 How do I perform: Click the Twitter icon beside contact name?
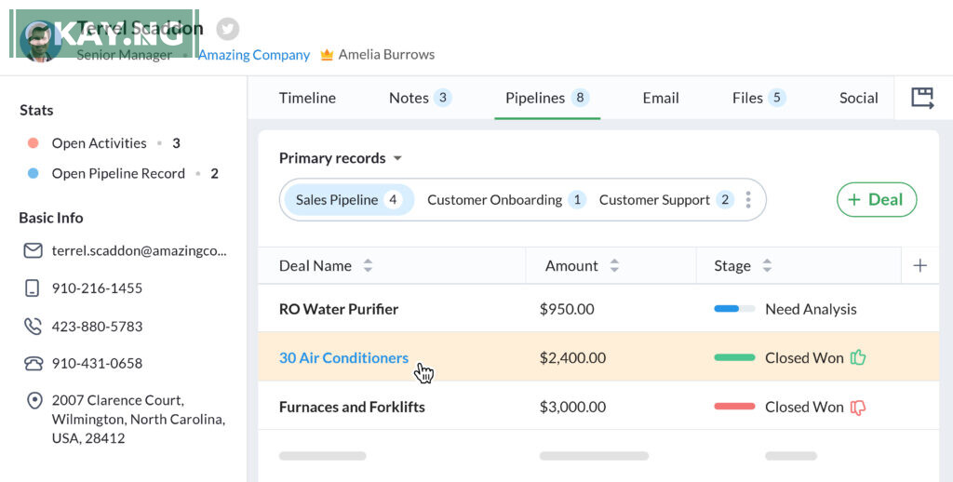(227, 29)
